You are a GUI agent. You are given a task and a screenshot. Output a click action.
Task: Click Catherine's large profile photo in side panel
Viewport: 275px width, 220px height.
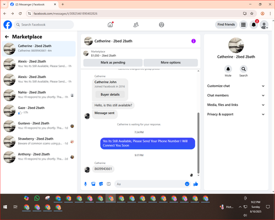point(236,45)
